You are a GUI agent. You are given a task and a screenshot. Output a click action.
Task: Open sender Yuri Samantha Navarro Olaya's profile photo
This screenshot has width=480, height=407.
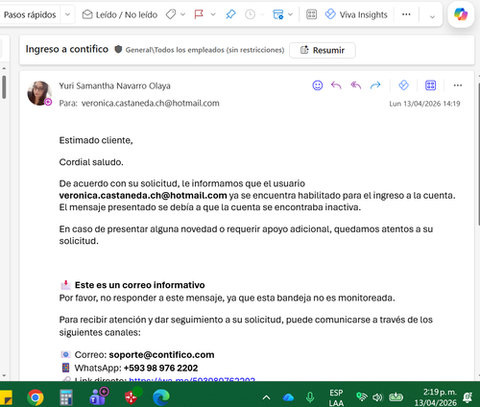[x=39, y=93]
